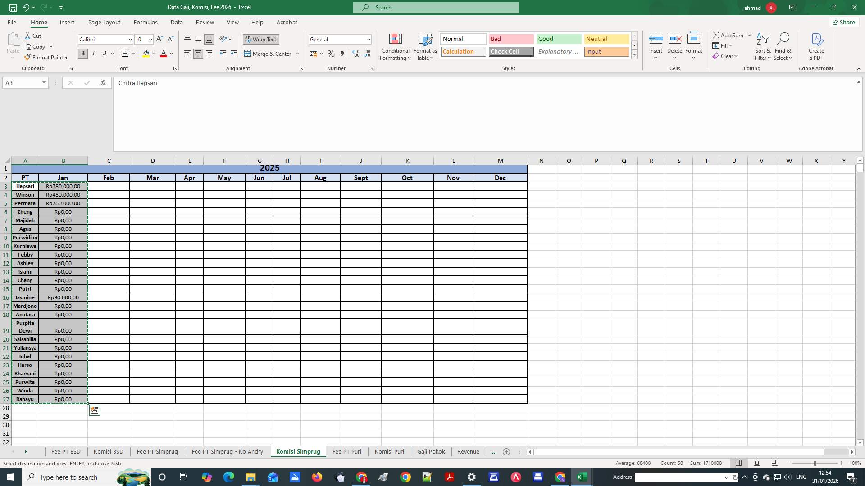The height and width of the screenshot is (486, 865).
Task: Click the Format Painter icon
Action: coord(28,57)
